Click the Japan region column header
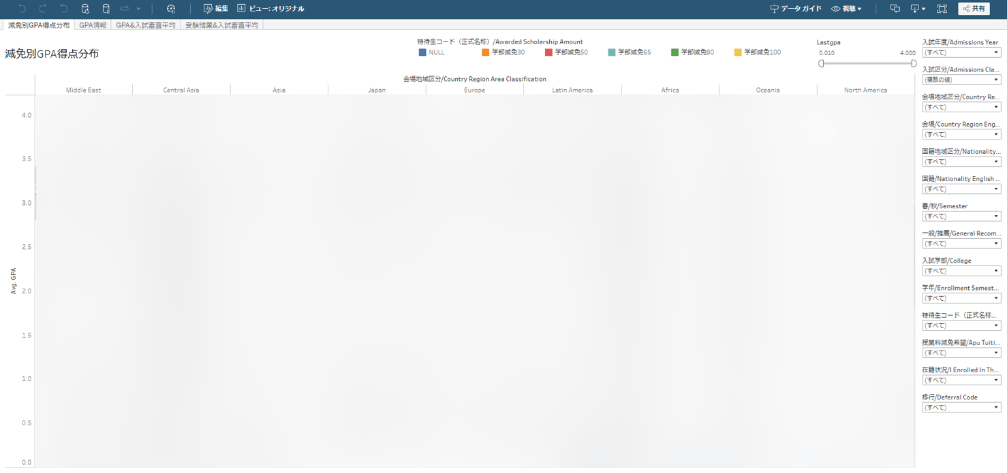The image size is (1007, 473). (377, 90)
